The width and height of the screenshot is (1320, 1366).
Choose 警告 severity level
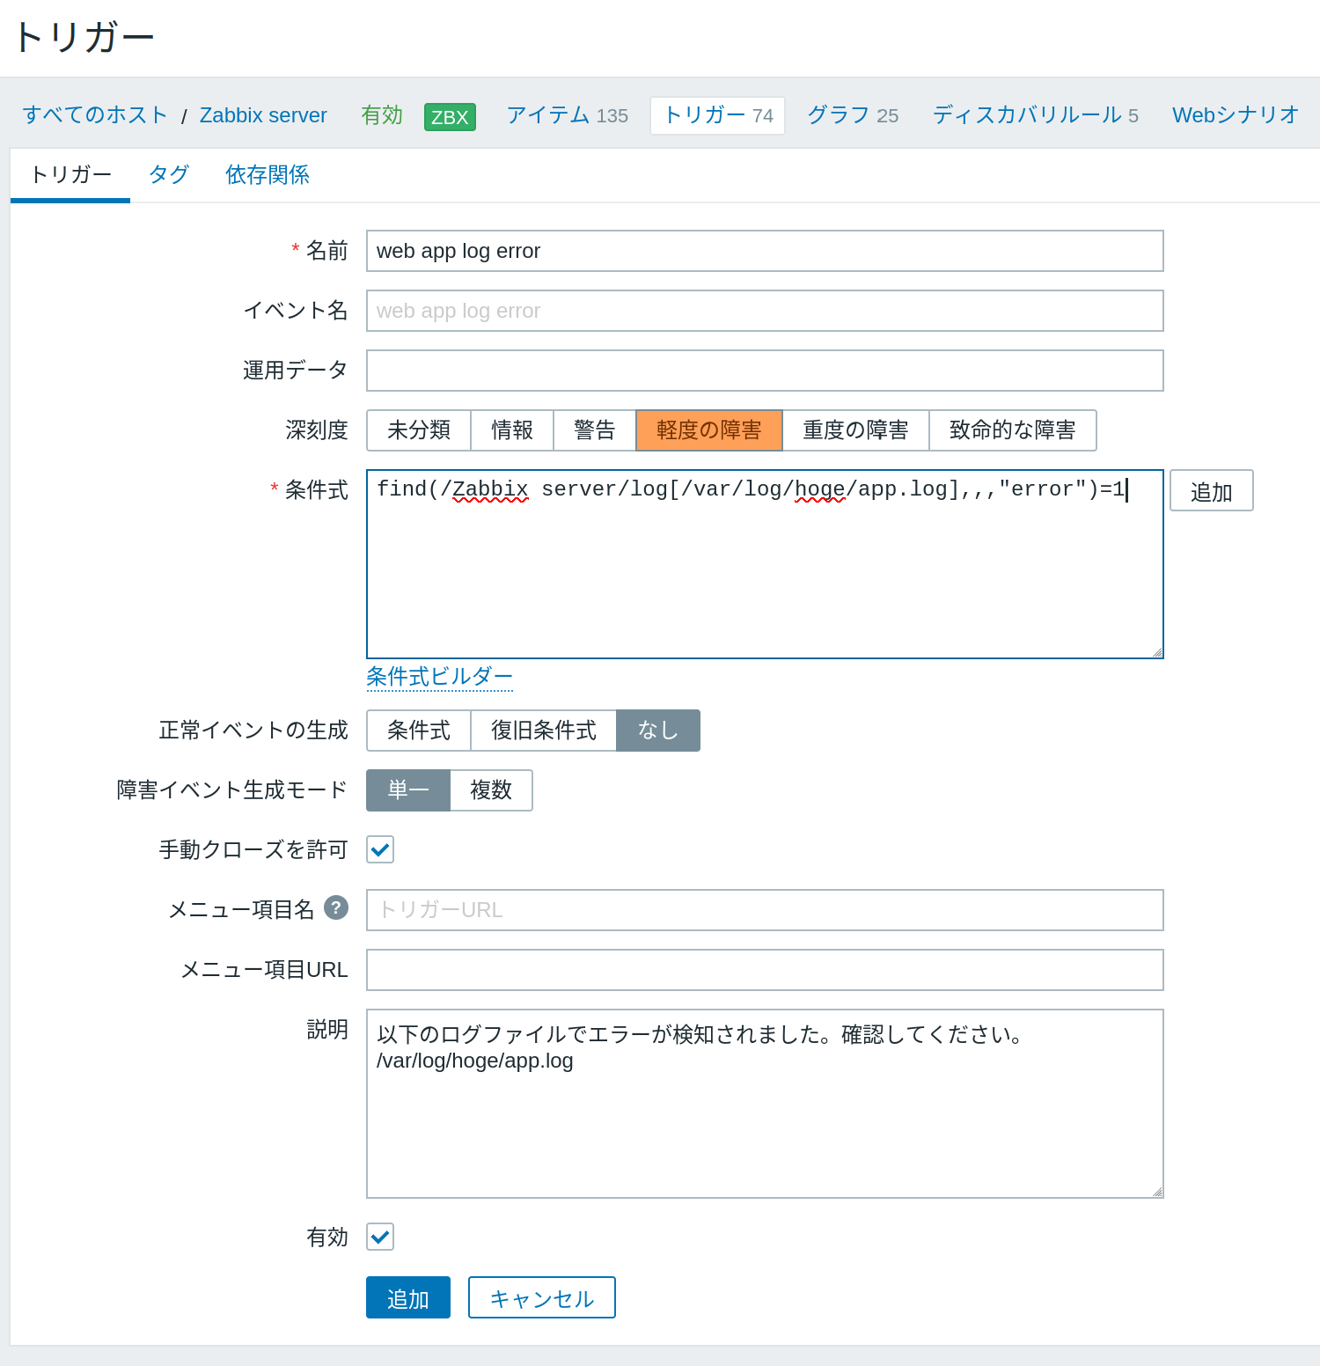[594, 430]
